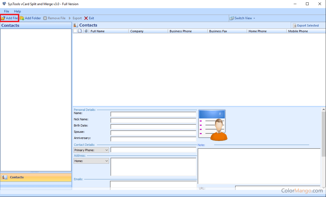This screenshot has height=197, width=326.
Task: Select the Contacts pane at the sidebar bottom
Action: (36, 177)
